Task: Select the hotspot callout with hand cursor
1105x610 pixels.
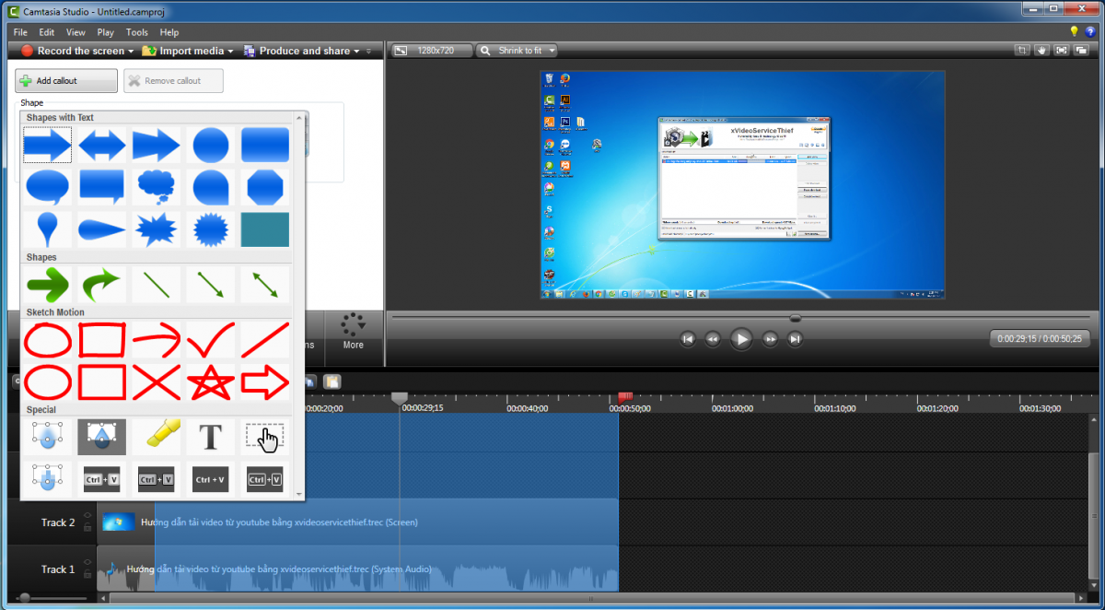Action: tap(264, 436)
